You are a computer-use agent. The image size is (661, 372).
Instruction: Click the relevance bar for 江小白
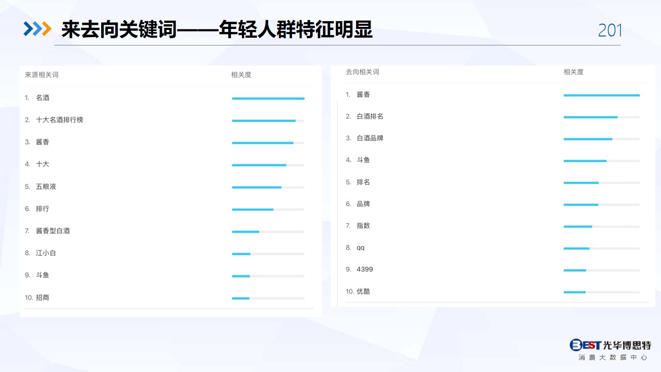[268, 254]
